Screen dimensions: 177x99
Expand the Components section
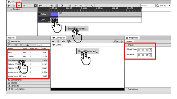coord(29,80)
